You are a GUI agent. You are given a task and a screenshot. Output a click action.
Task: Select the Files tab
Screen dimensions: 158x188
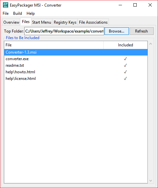coord(26,22)
